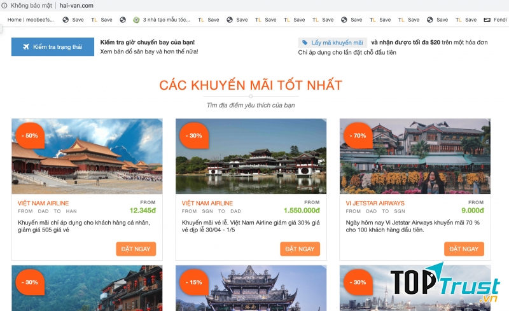The height and width of the screenshot is (311, 509).
Task: Click the Jetstar 'khuyến mãi 70 %' description
Action: point(412,226)
